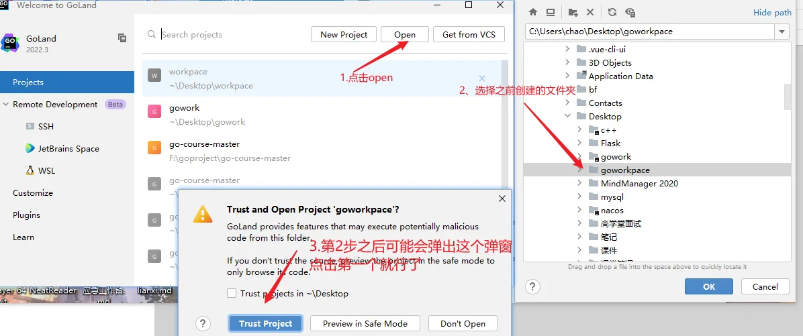This screenshot has height=336, width=803.
Task: Click the Hide path link
Action: point(772,13)
